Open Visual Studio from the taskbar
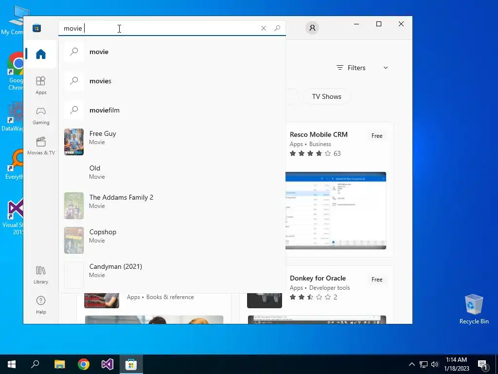 (107, 364)
